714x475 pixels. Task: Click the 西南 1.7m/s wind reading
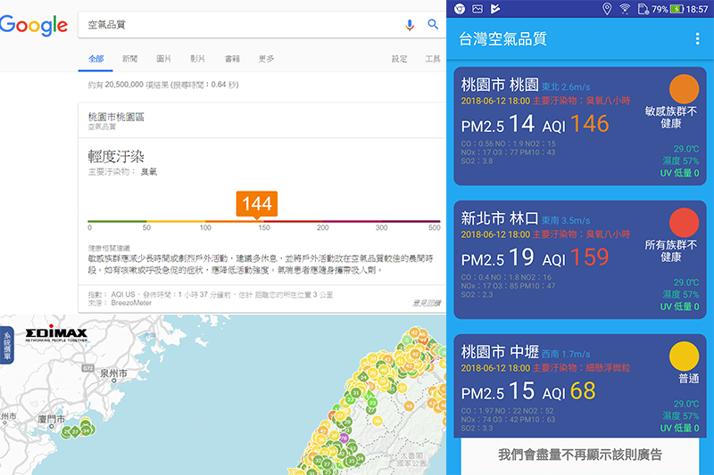(566, 354)
